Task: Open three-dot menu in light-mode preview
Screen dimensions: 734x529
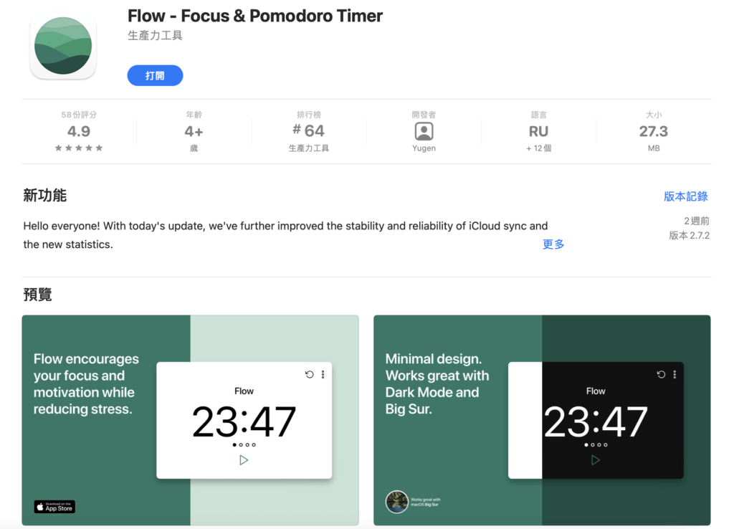Action: click(323, 374)
